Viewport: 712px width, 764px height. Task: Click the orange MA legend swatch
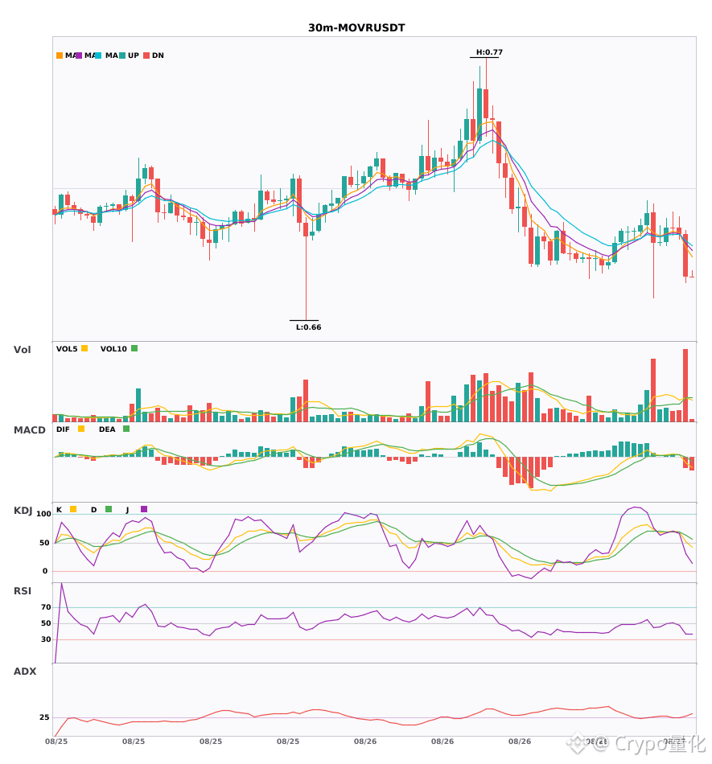[x=60, y=55]
